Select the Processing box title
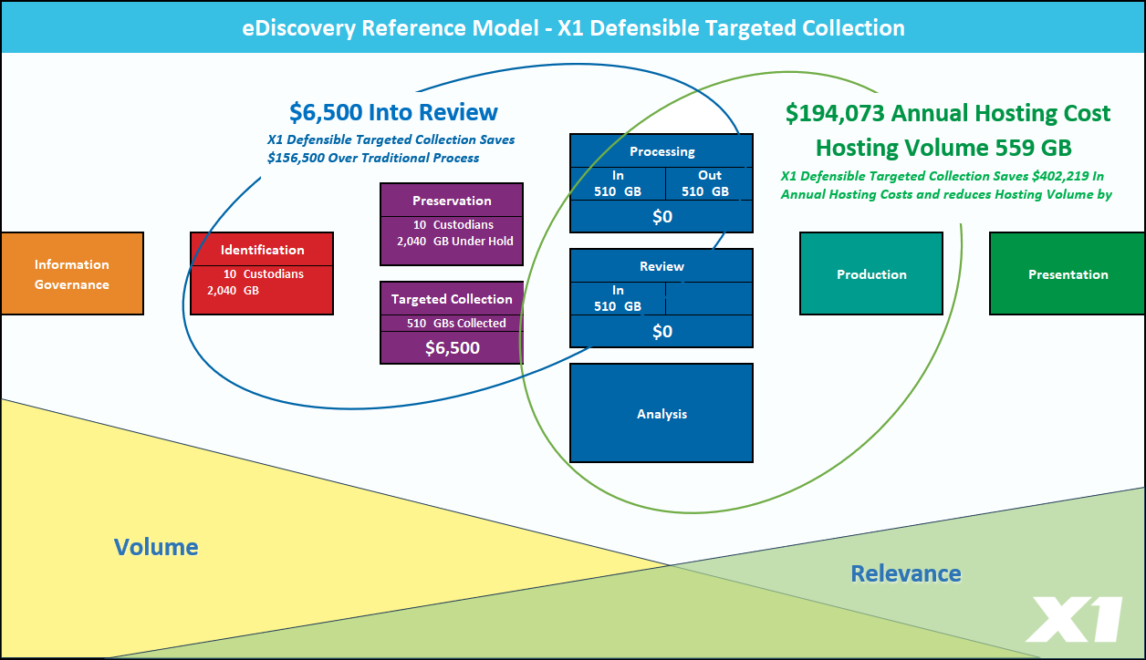This screenshot has height=660, width=1146. (x=662, y=151)
